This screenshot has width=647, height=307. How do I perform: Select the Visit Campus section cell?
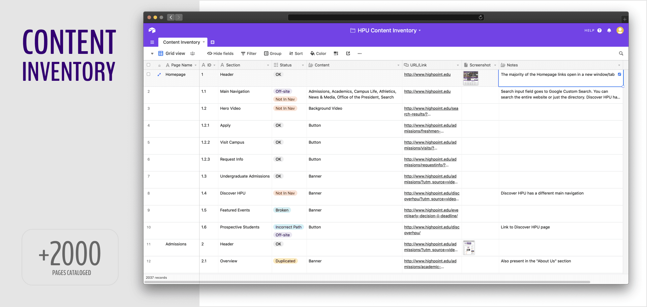(x=245, y=146)
